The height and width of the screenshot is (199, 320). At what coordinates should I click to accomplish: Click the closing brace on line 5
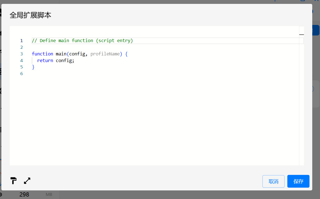[33, 67]
